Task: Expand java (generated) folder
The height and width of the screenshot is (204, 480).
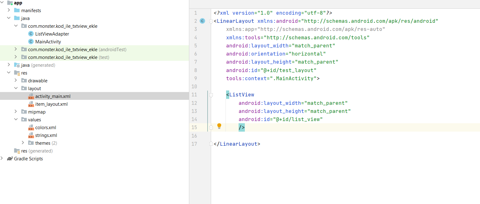Action: coord(9,65)
